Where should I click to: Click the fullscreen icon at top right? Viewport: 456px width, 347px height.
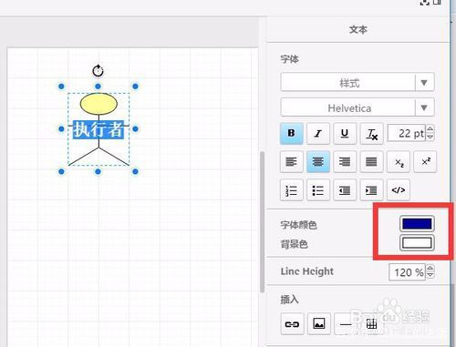pyautogui.click(x=424, y=3)
